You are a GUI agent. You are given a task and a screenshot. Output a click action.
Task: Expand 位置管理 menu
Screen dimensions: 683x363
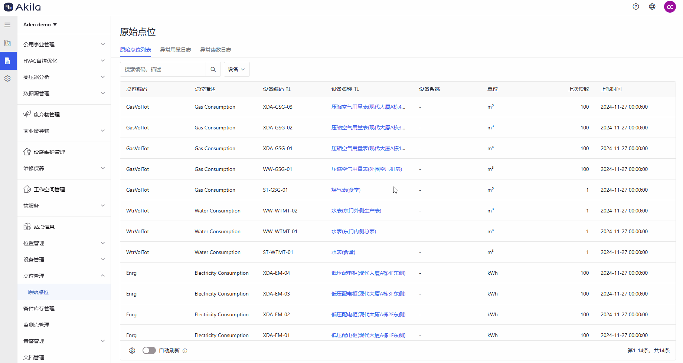click(x=64, y=243)
